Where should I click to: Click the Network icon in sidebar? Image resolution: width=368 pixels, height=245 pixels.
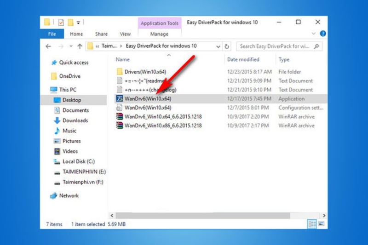click(54, 195)
